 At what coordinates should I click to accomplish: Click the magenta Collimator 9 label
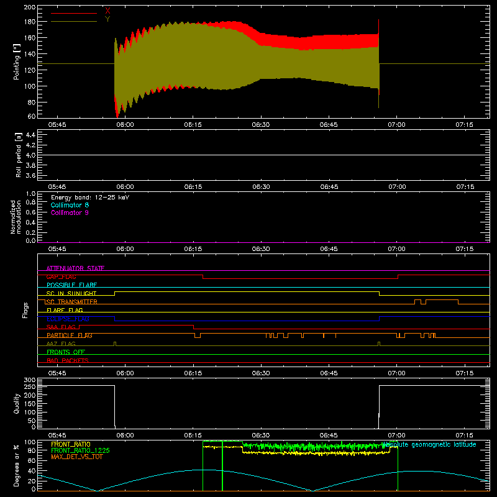point(70,212)
